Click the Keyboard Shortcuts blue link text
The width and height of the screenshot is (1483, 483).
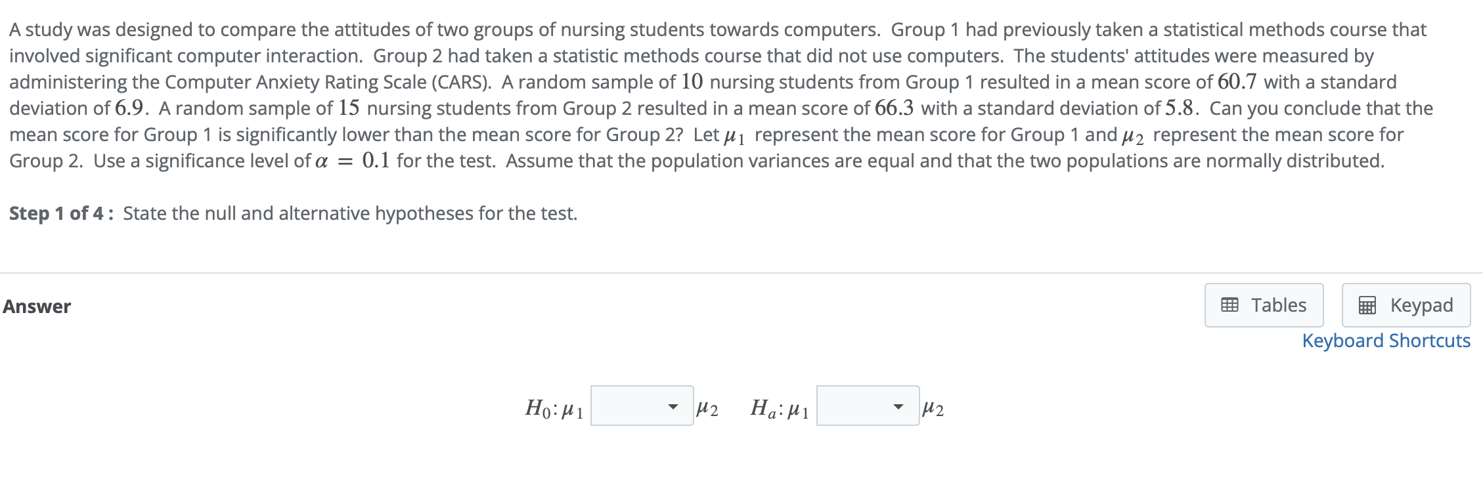[1386, 340]
